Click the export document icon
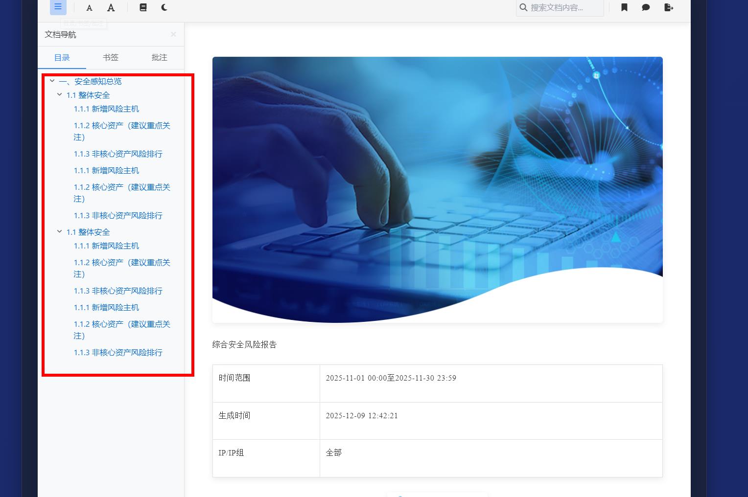Screen dimensions: 748x497 pyautogui.click(x=669, y=7)
